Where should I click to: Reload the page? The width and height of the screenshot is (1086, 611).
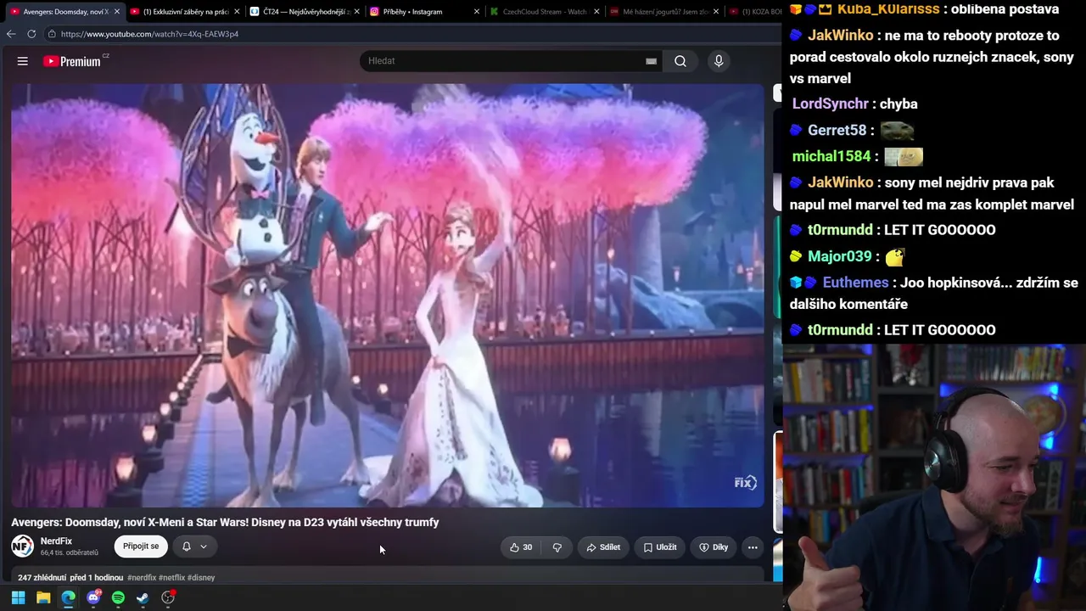tap(31, 34)
